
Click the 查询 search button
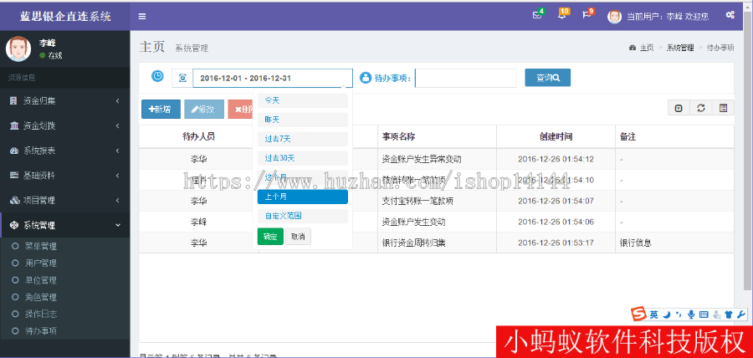pos(547,78)
